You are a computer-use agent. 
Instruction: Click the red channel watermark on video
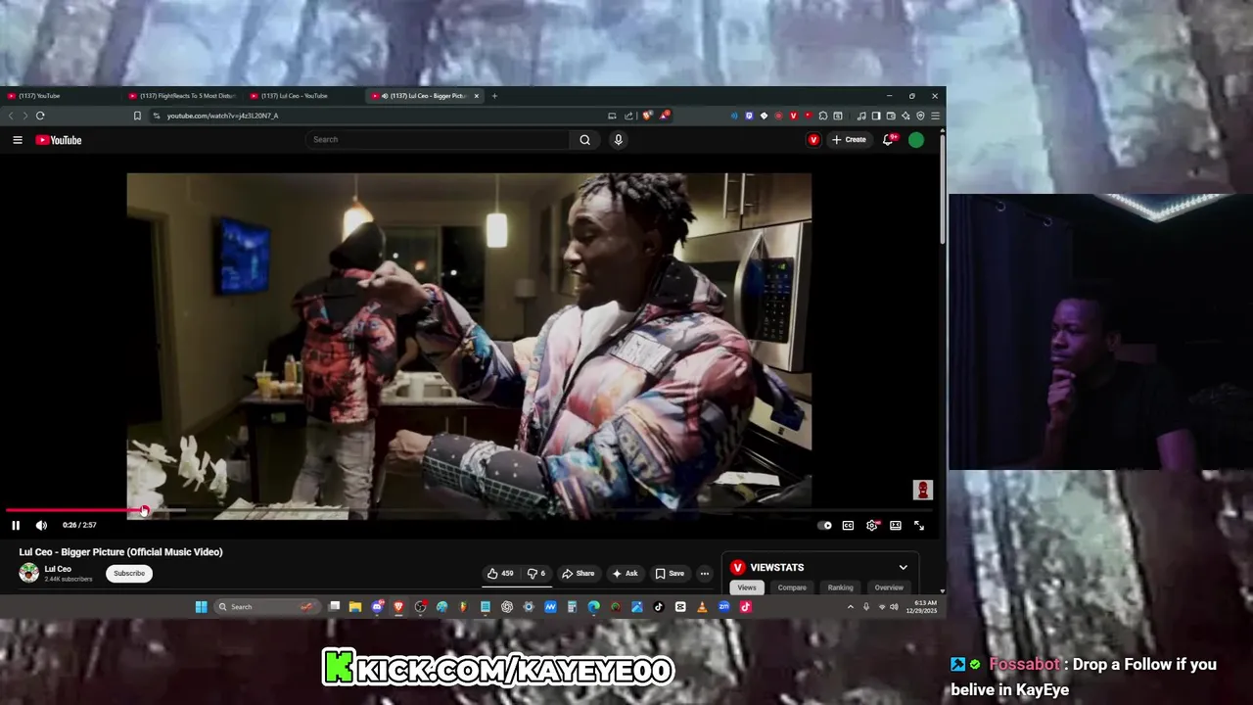tap(922, 490)
